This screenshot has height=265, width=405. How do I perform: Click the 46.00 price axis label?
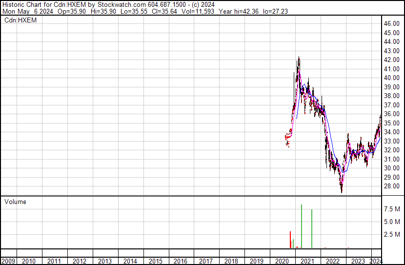[392, 23]
